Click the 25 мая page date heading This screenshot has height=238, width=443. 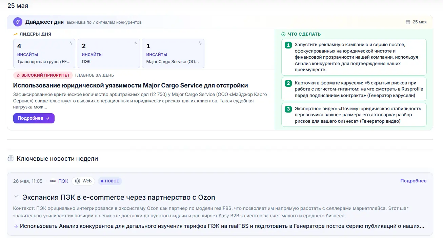(x=18, y=6)
